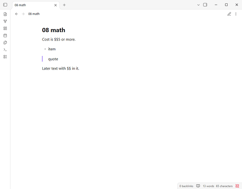Viewport: 242px width, 189px height.
Task: Click the bottom checklist ribbon icon
Action: pyautogui.click(x=5, y=57)
